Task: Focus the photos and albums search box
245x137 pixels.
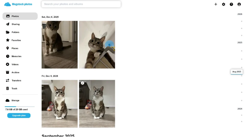Action: click(x=81, y=4)
